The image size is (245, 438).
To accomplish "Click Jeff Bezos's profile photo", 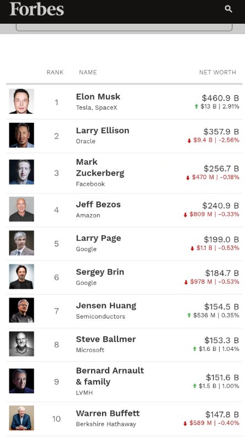I will click(22, 209).
